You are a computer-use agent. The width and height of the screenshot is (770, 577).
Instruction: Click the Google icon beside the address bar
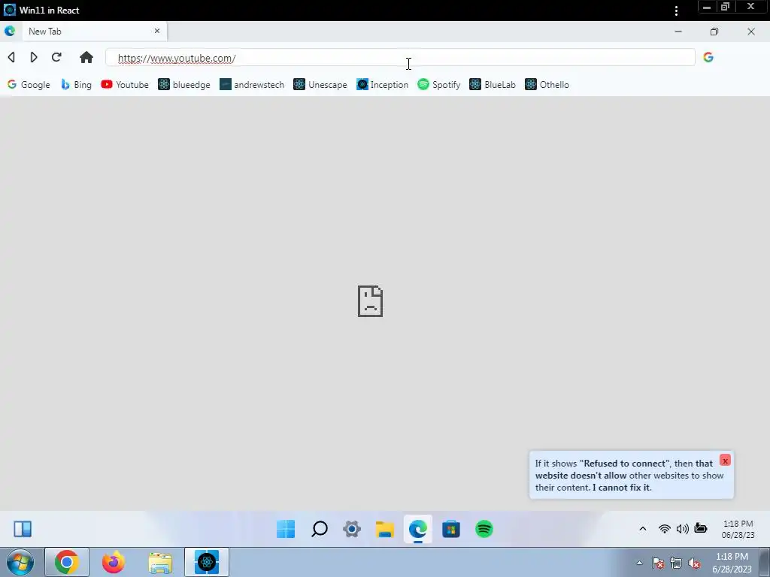point(708,57)
